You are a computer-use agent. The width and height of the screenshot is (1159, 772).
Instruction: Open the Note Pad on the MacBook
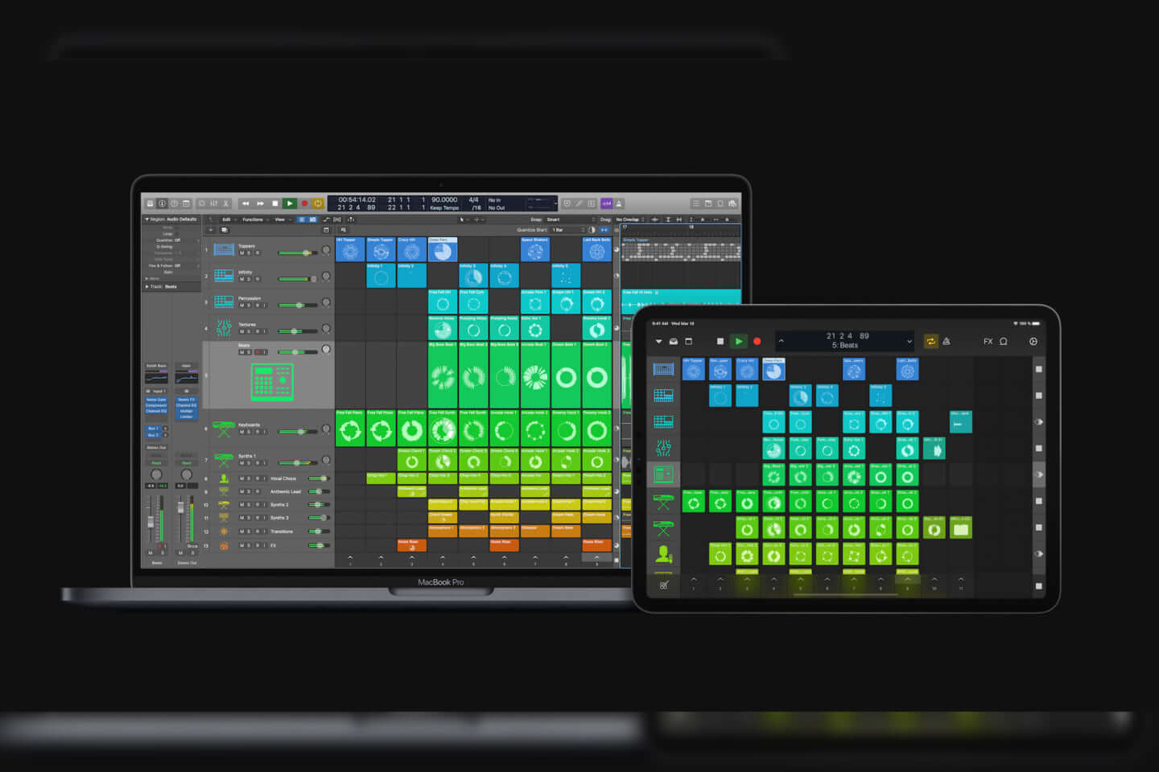tap(708, 203)
